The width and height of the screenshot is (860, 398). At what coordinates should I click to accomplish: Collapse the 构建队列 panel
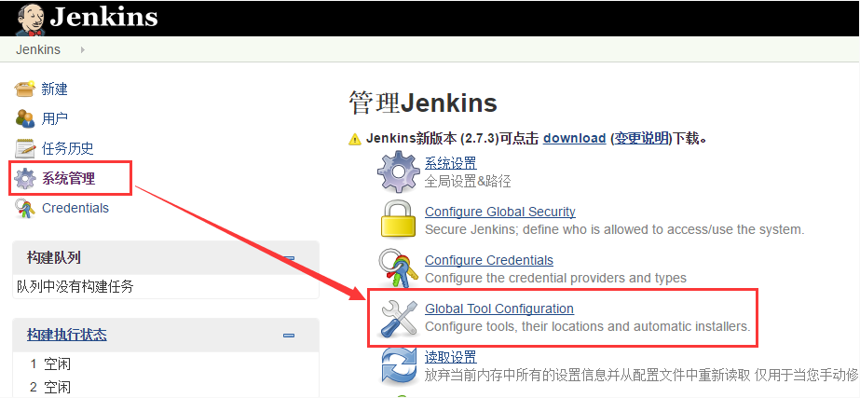click(289, 258)
